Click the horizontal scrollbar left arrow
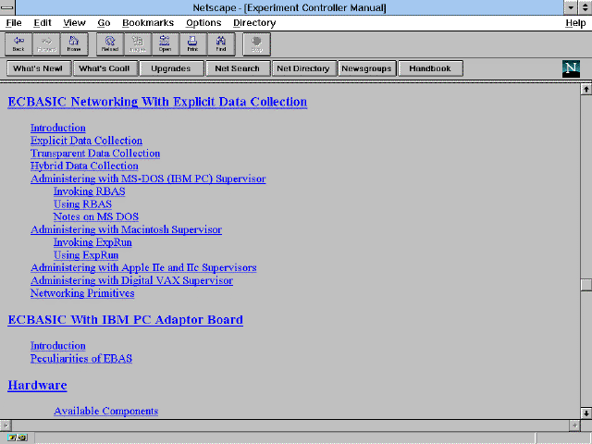Screen dimensions: 592x444 [x=6, y=425]
